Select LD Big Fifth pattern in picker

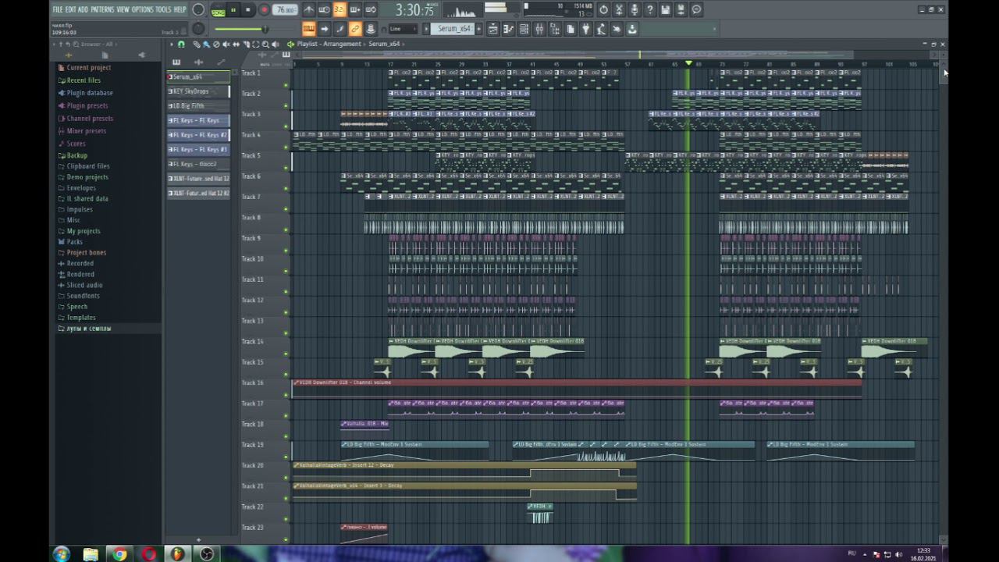click(198, 105)
